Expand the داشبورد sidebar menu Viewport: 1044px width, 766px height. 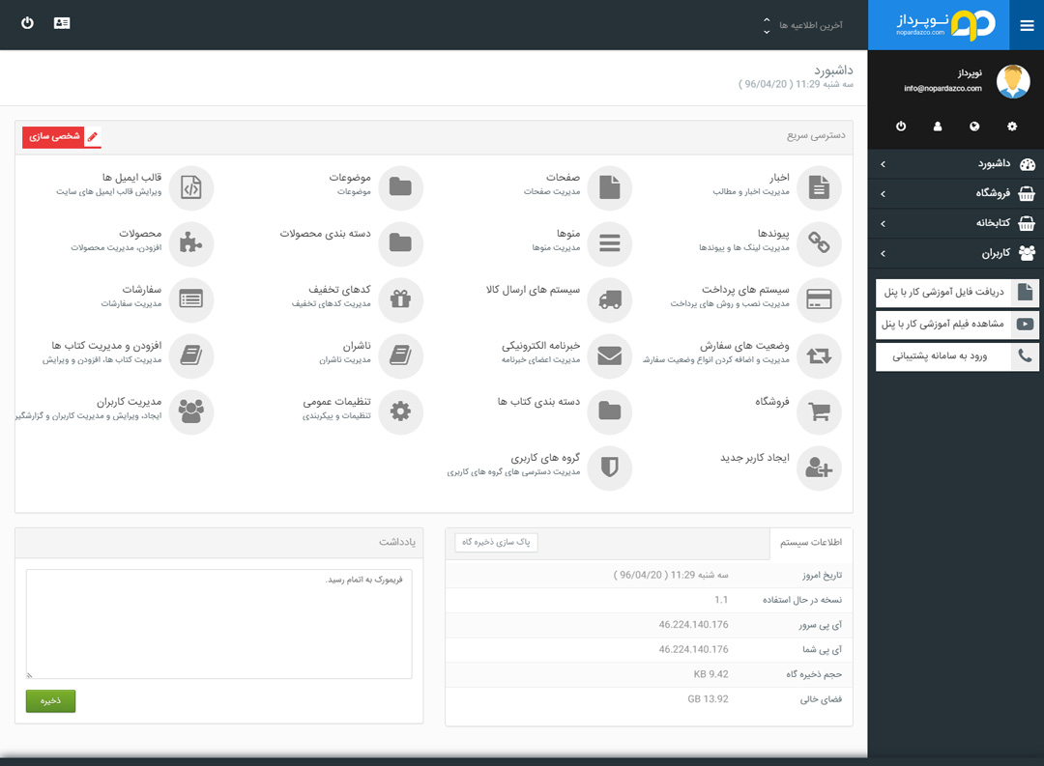pyautogui.click(x=956, y=164)
